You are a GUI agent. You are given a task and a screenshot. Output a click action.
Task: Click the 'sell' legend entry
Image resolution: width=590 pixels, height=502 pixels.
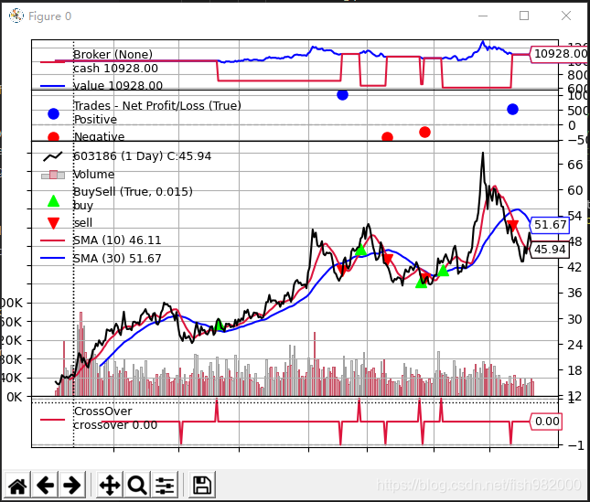[83, 222]
